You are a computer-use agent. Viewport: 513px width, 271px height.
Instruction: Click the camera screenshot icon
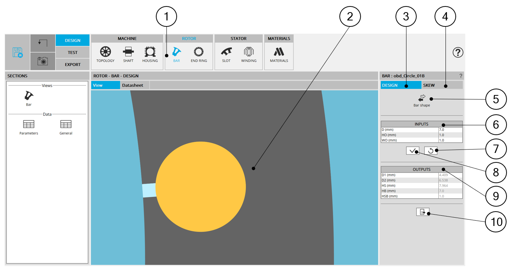42,61
